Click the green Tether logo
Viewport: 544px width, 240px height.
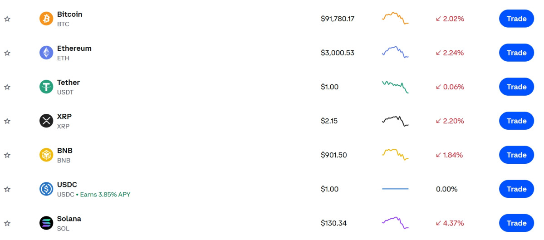(46, 87)
